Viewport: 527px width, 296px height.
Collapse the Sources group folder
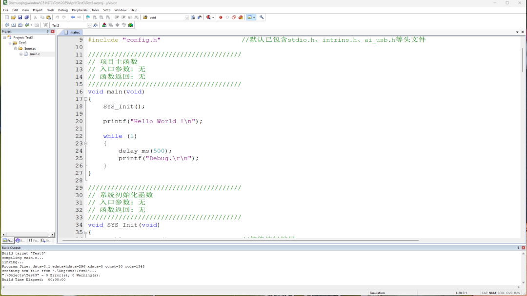16,48
